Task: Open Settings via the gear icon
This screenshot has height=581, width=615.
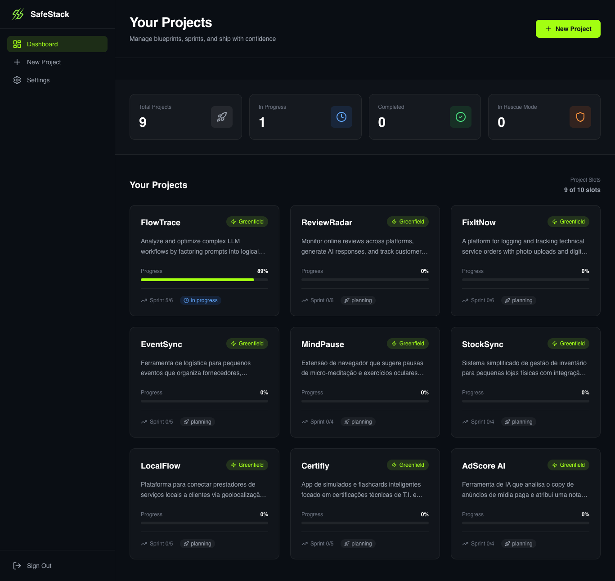Action: [17, 80]
